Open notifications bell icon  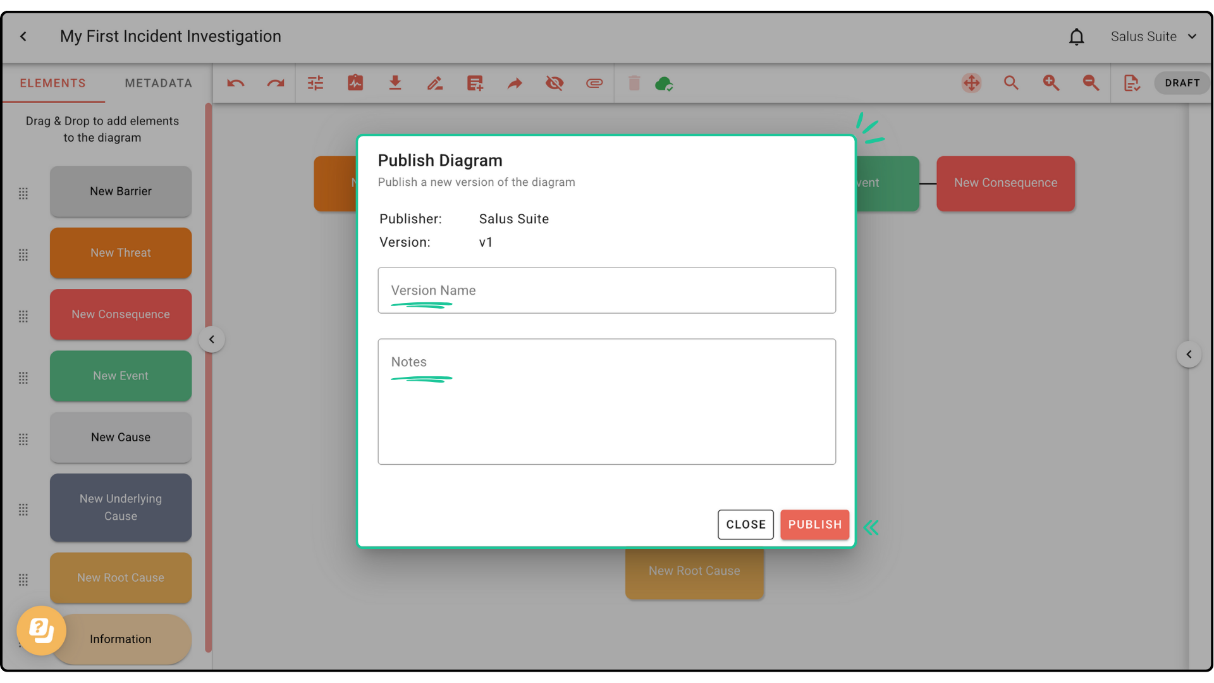pyautogui.click(x=1076, y=37)
